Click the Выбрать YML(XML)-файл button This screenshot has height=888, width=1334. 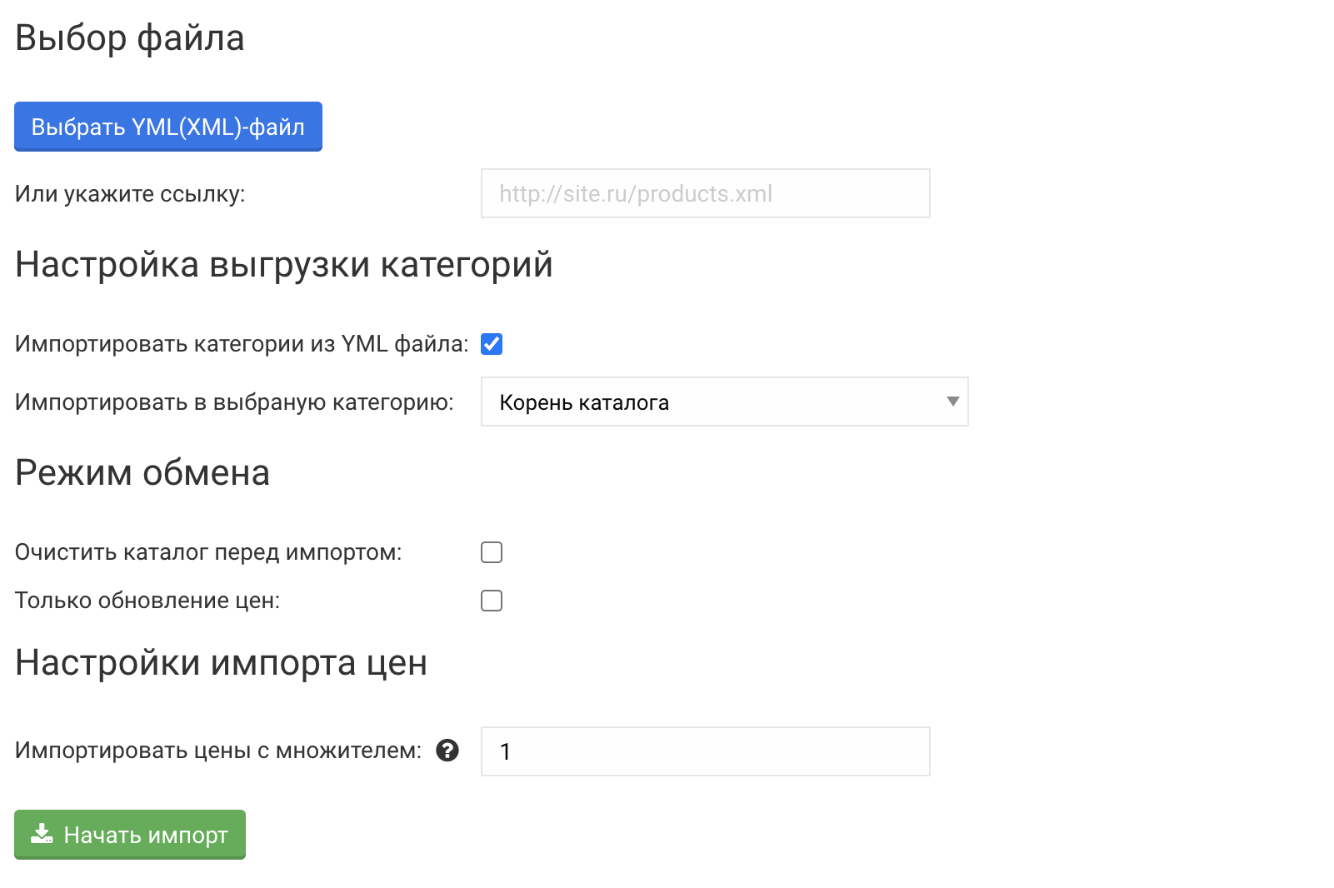click(168, 127)
